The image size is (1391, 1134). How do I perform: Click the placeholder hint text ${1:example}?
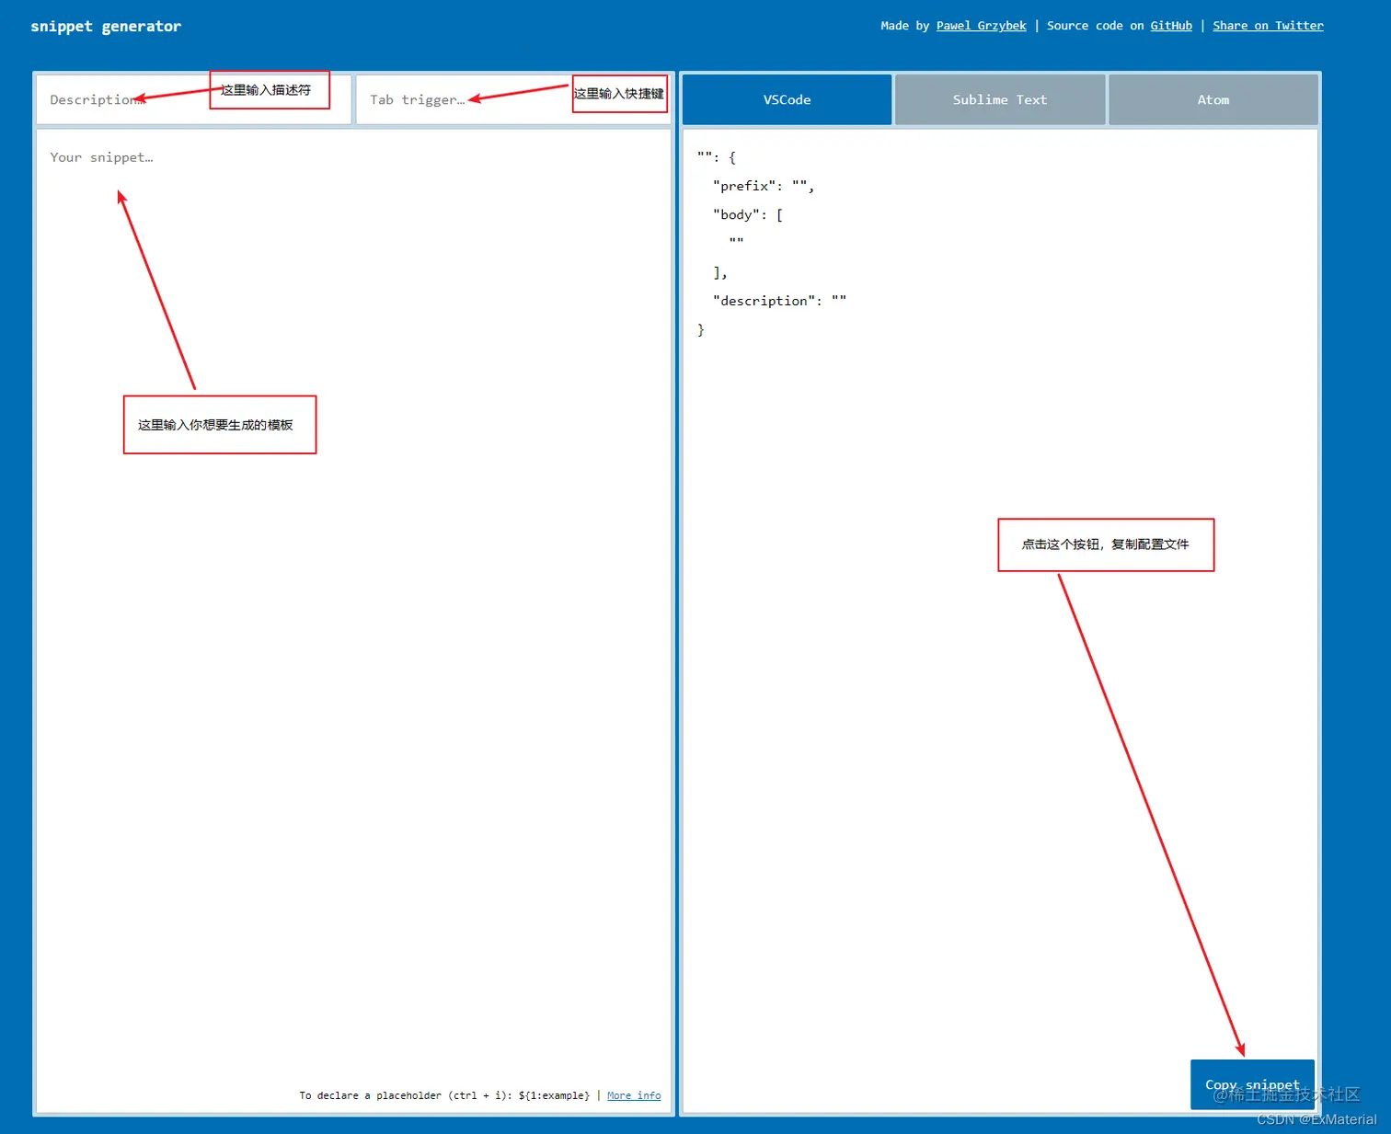(554, 1095)
